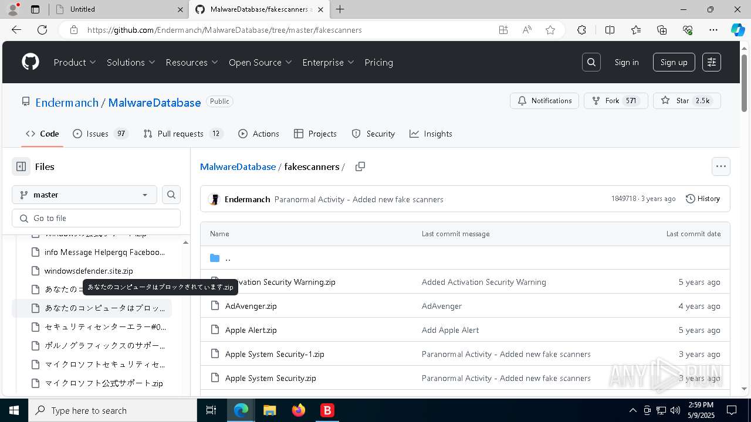Viewport: 751px width, 422px height.
Task: Go back to previous page
Action: pos(16,30)
